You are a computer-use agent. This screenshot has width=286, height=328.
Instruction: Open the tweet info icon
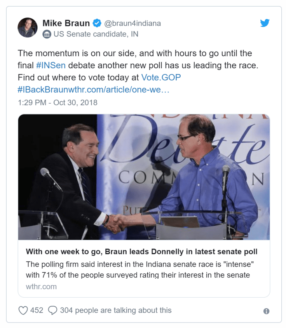pyautogui.click(x=266, y=311)
